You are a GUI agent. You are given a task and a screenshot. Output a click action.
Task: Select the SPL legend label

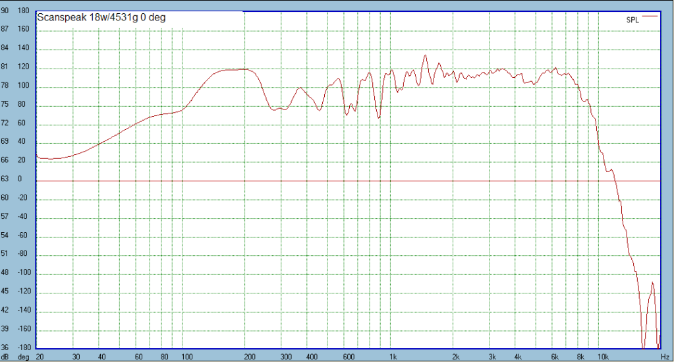(632, 20)
